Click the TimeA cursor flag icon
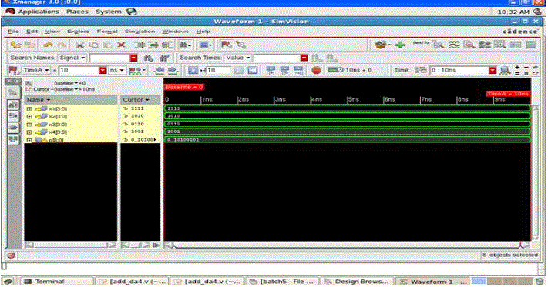The image size is (548, 287). pyautogui.click(x=14, y=71)
